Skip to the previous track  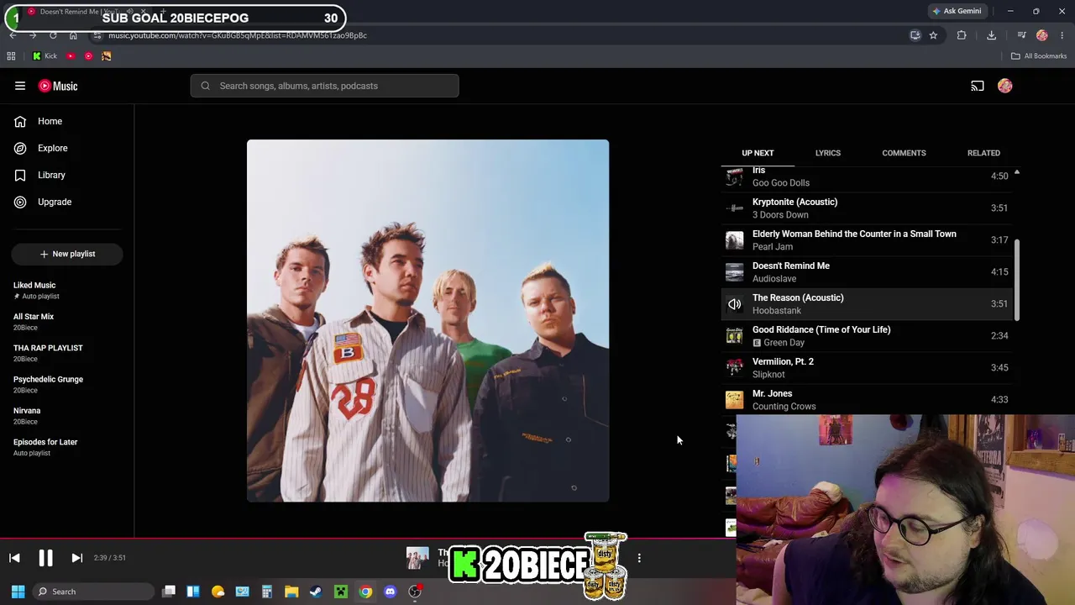[x=14, y=558]
